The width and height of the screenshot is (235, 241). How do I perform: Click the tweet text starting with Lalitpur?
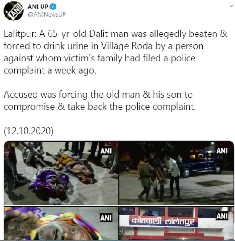click(x=116, y=52)
